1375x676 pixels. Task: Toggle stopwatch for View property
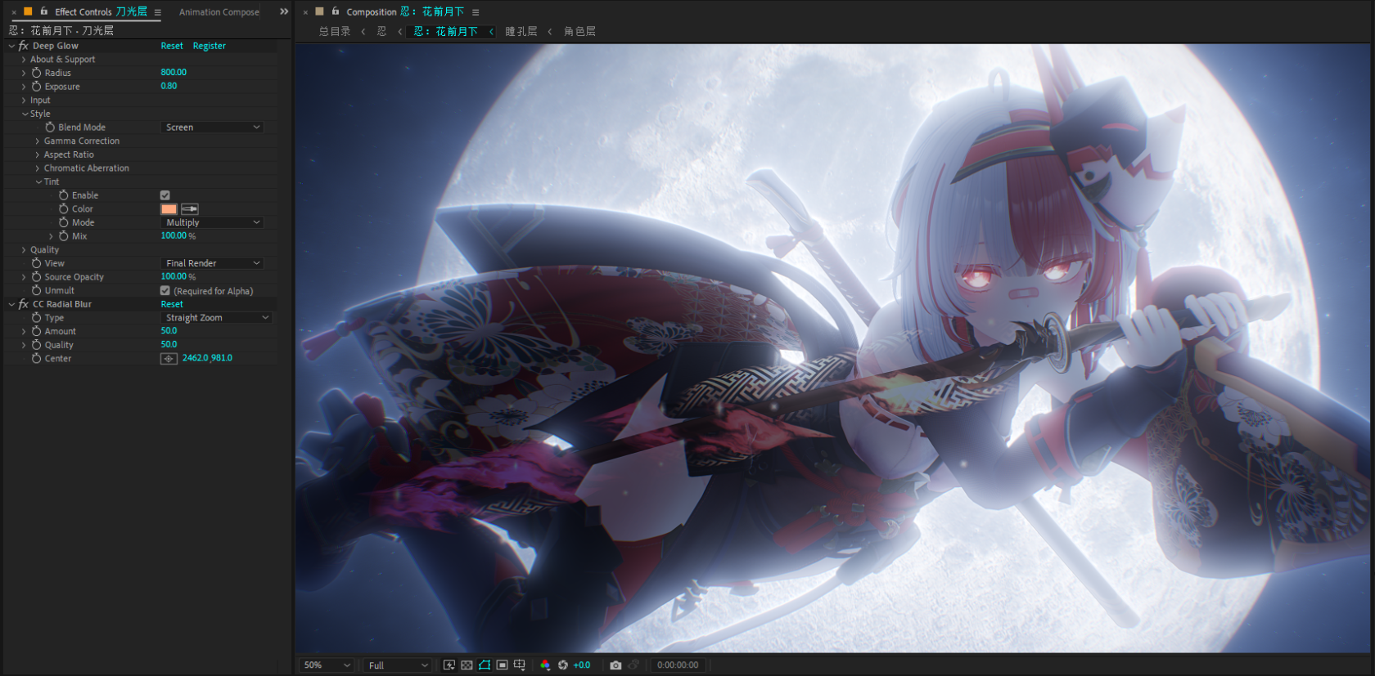(36, 263)
